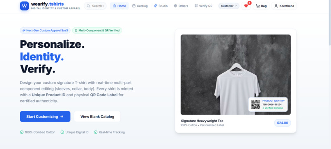
Task: Click the $24.00 price badge
Action: tap(283, 123)
